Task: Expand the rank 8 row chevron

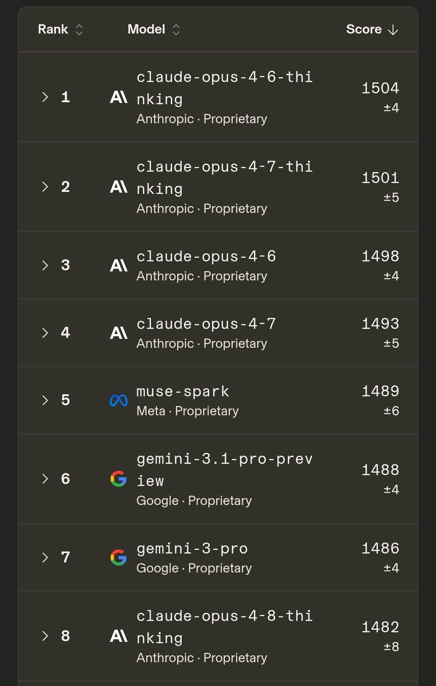Action: tap(45, 636)
